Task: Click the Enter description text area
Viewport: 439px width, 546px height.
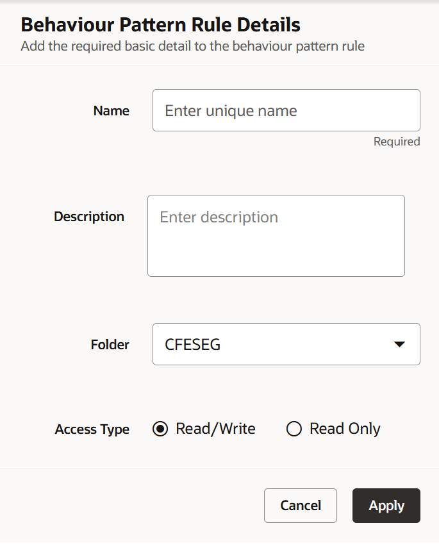Action: point(276,235)
